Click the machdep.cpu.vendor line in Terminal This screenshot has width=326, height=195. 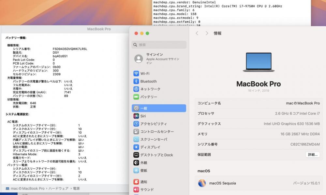185,2
